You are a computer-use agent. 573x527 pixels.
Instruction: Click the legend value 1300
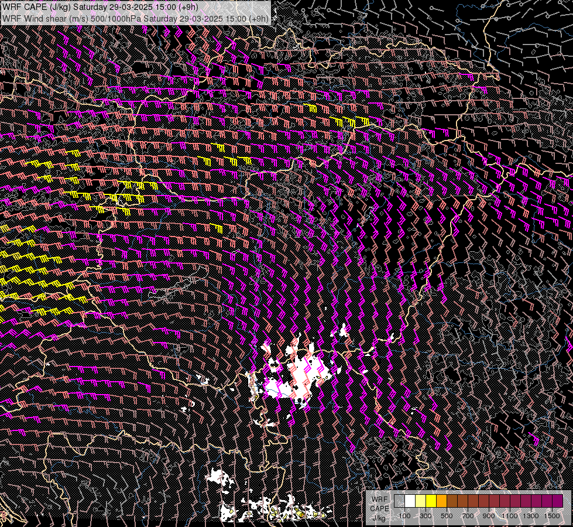tap(531, 516)
